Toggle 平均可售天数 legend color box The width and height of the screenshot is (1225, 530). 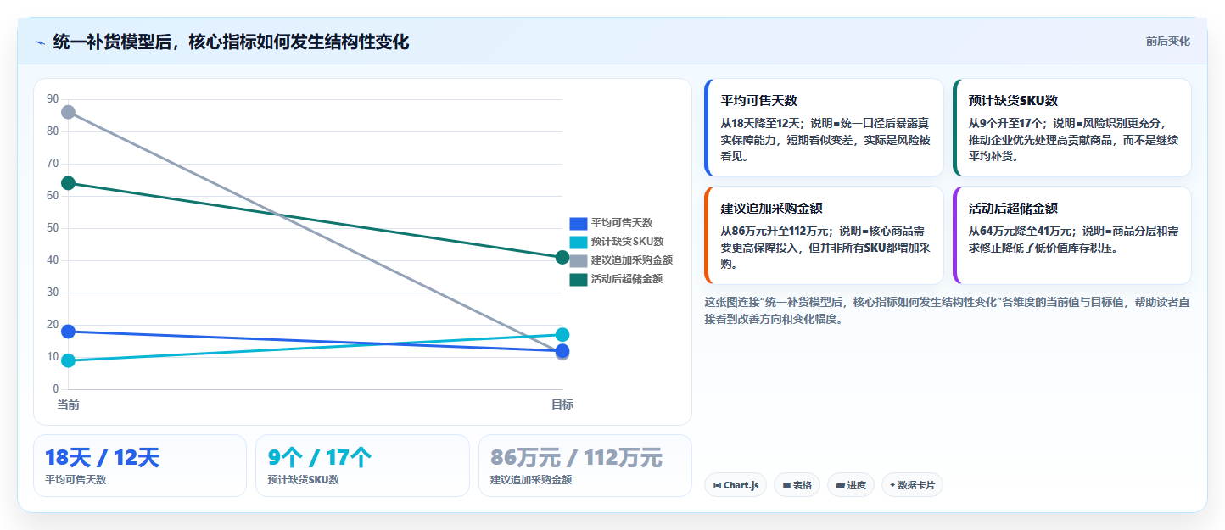tap(578, 223)
